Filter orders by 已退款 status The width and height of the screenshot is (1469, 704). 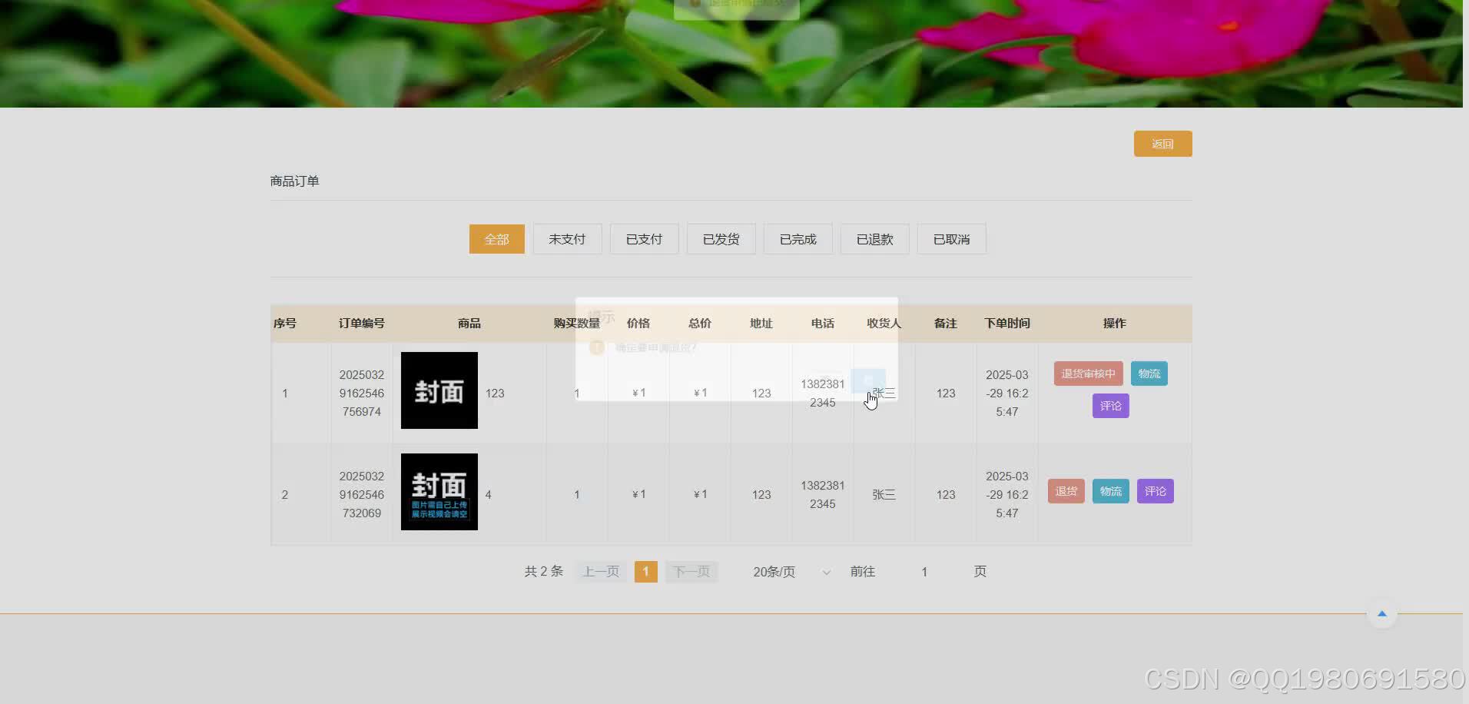click(874, 239)
